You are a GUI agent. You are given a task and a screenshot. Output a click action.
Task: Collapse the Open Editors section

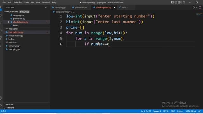click(x=5, y=12)
